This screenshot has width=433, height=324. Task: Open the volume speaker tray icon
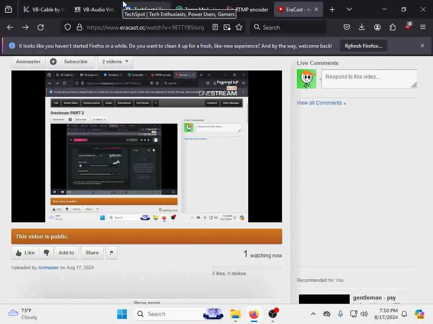click(x=364, y=314)
